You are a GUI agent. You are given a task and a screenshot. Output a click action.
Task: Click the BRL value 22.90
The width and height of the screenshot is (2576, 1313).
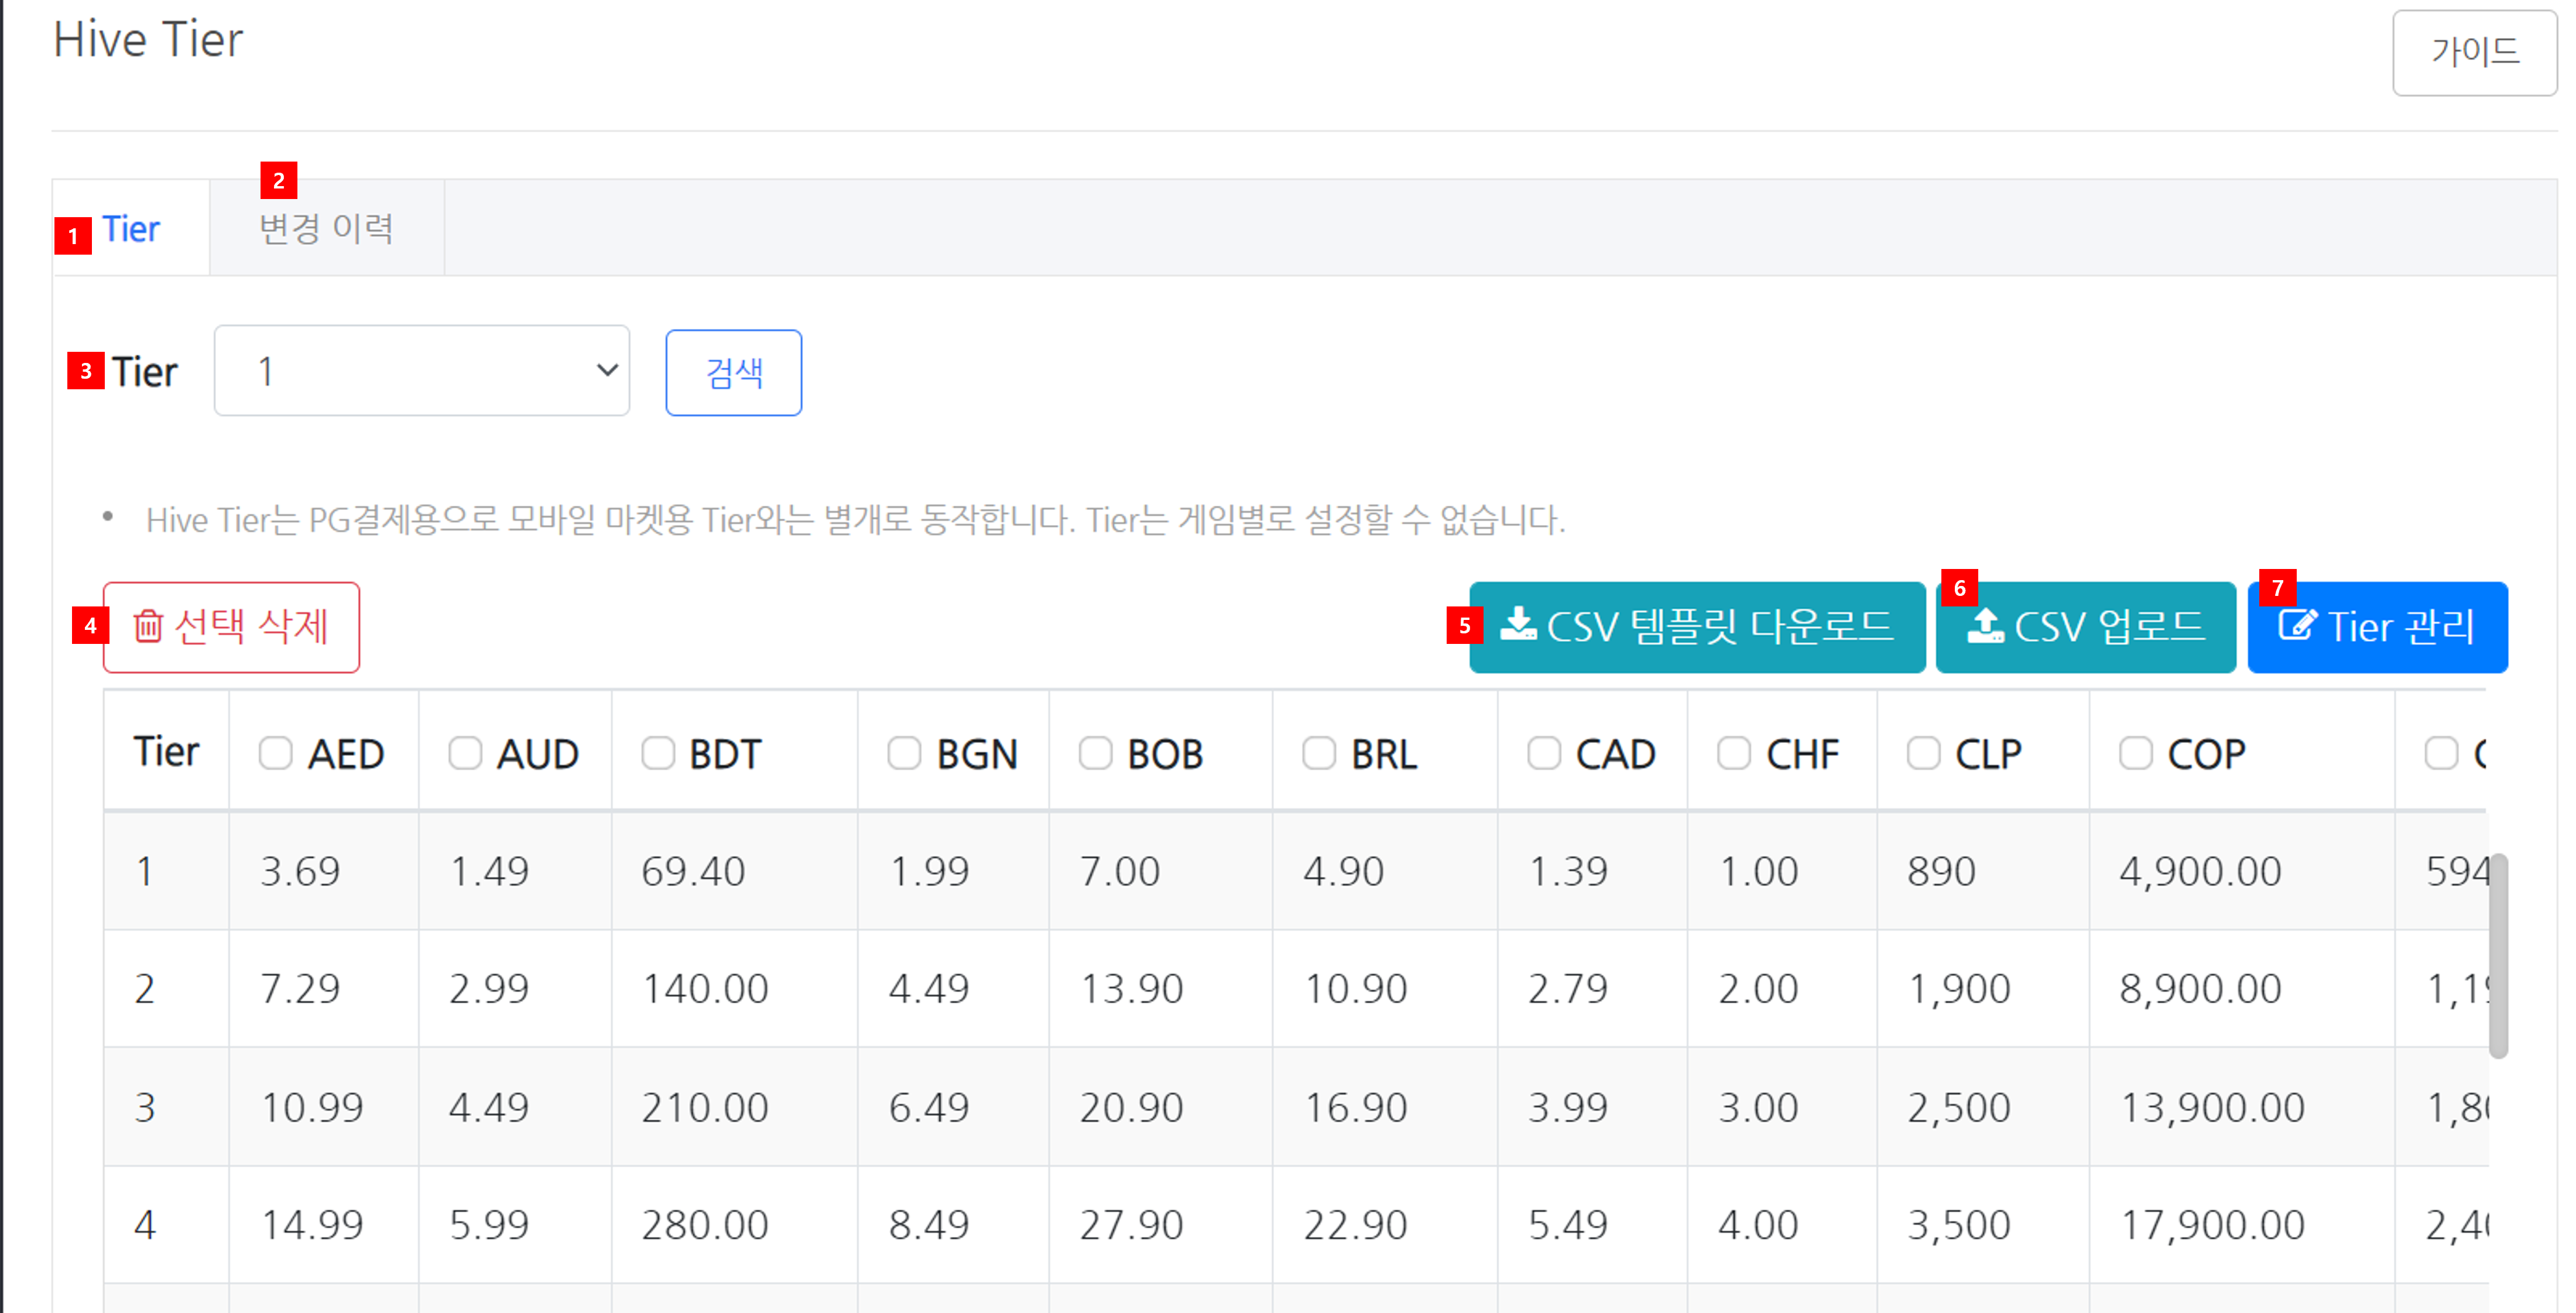1356,1224
